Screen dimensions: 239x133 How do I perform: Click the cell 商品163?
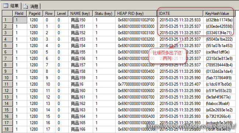[81, 110]
